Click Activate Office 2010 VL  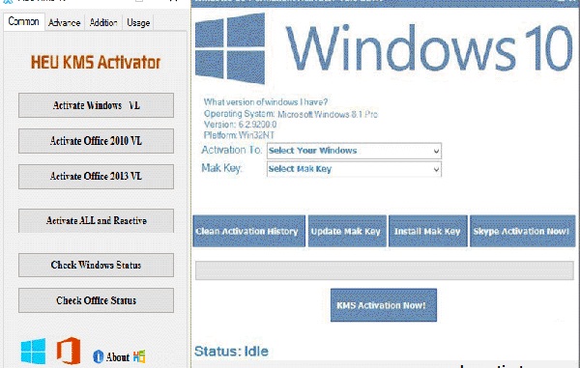pyautogui.click(x=96, y=141)
